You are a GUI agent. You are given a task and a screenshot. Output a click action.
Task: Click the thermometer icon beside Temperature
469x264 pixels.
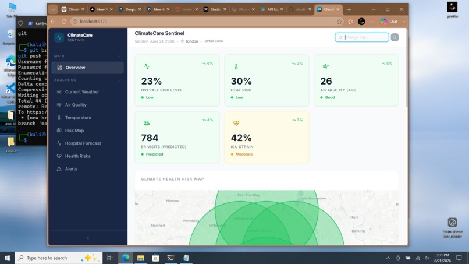59,118
